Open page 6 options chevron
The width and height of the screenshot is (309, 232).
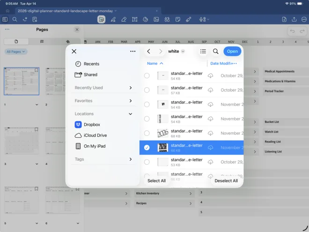tap(78, 223)
